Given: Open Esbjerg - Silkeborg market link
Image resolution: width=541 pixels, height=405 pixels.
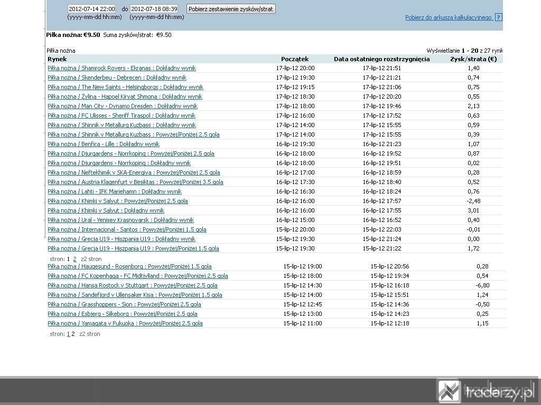Looking at the screenshot, I should (123, 314).
